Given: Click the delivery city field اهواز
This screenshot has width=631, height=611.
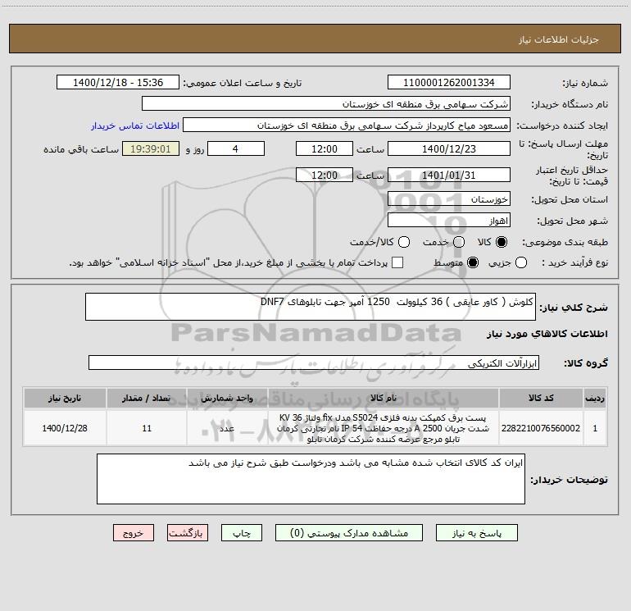Looking at the screenshot, I should tap(449, 220).
